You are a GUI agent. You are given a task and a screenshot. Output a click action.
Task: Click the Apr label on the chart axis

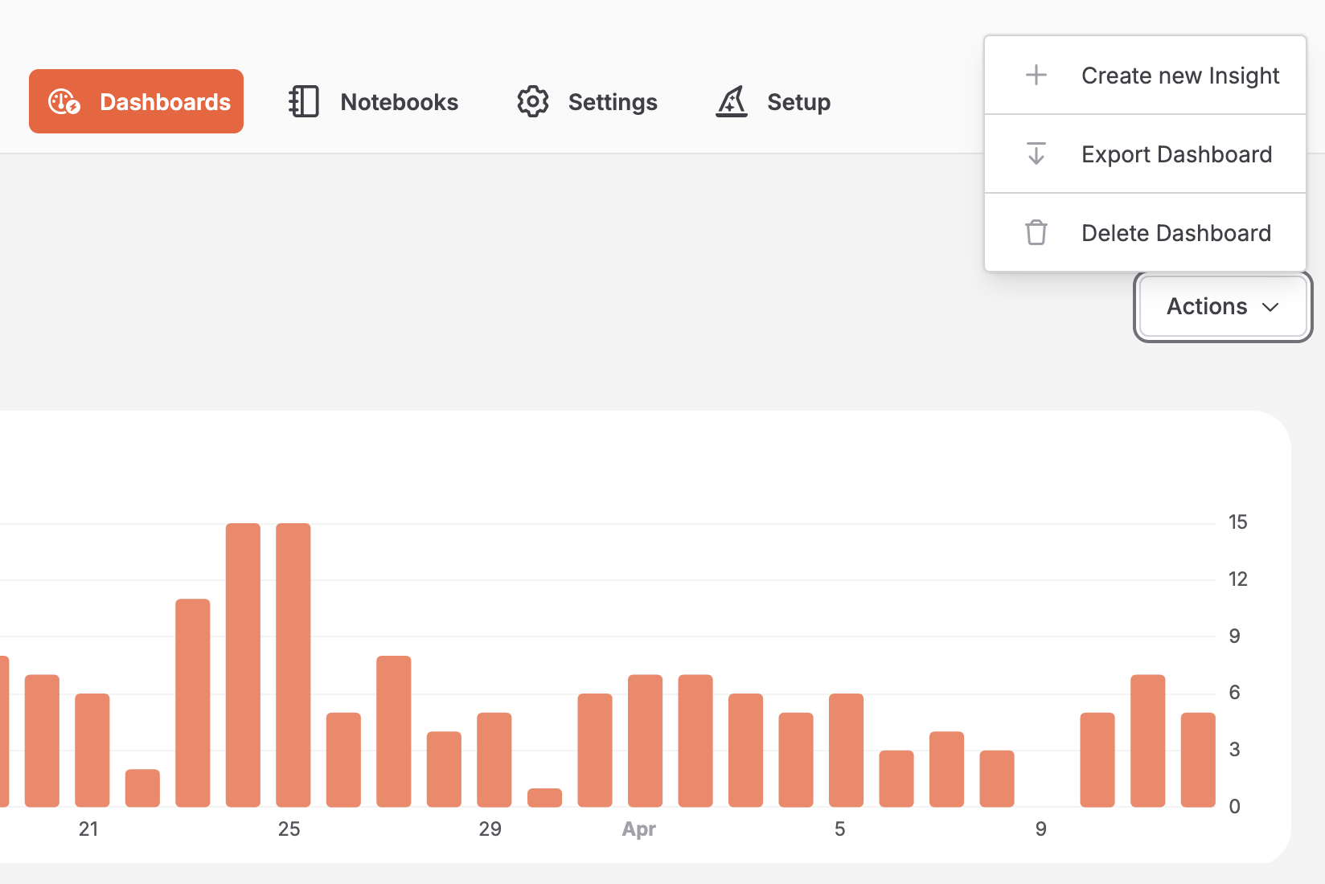pyautogui.click(x=639, y=829)
